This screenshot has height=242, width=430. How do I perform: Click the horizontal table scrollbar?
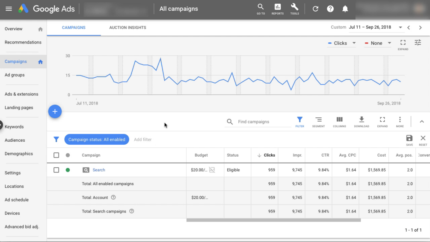tap(273, 220)
